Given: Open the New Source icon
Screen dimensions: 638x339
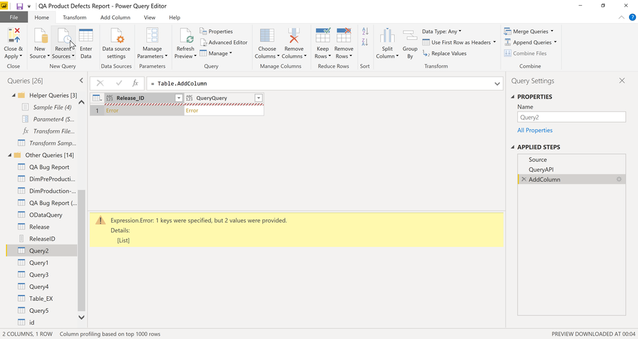Looking at the screenshot, I should (40, 35).
